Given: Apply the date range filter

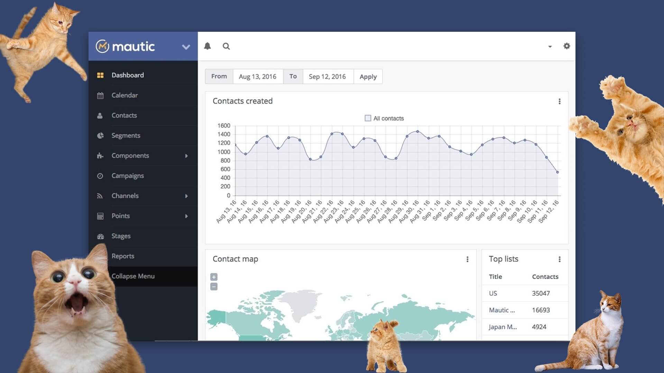Looking at the screenshot, I should pos(368,76).
